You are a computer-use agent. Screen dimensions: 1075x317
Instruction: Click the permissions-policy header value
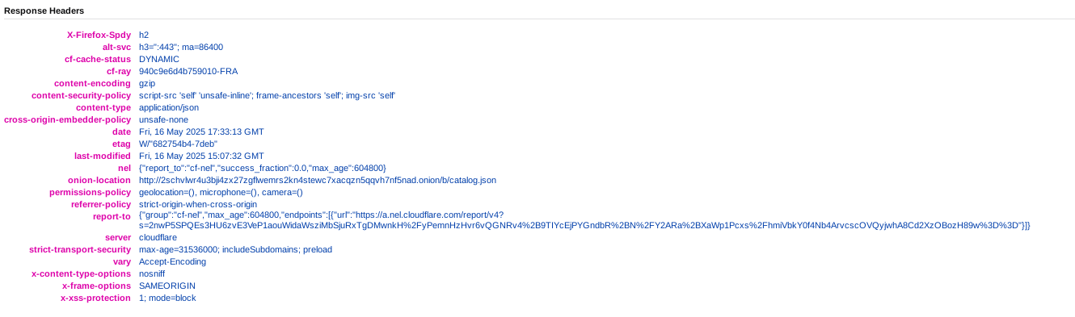(x=221, y=192)
